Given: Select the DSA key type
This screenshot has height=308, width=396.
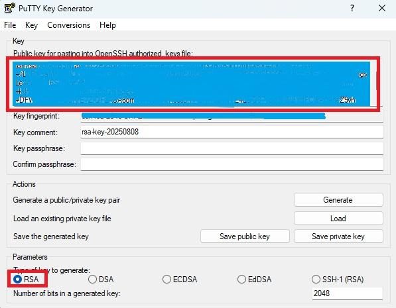Looking at the screenshot, I should click(101, 280).
